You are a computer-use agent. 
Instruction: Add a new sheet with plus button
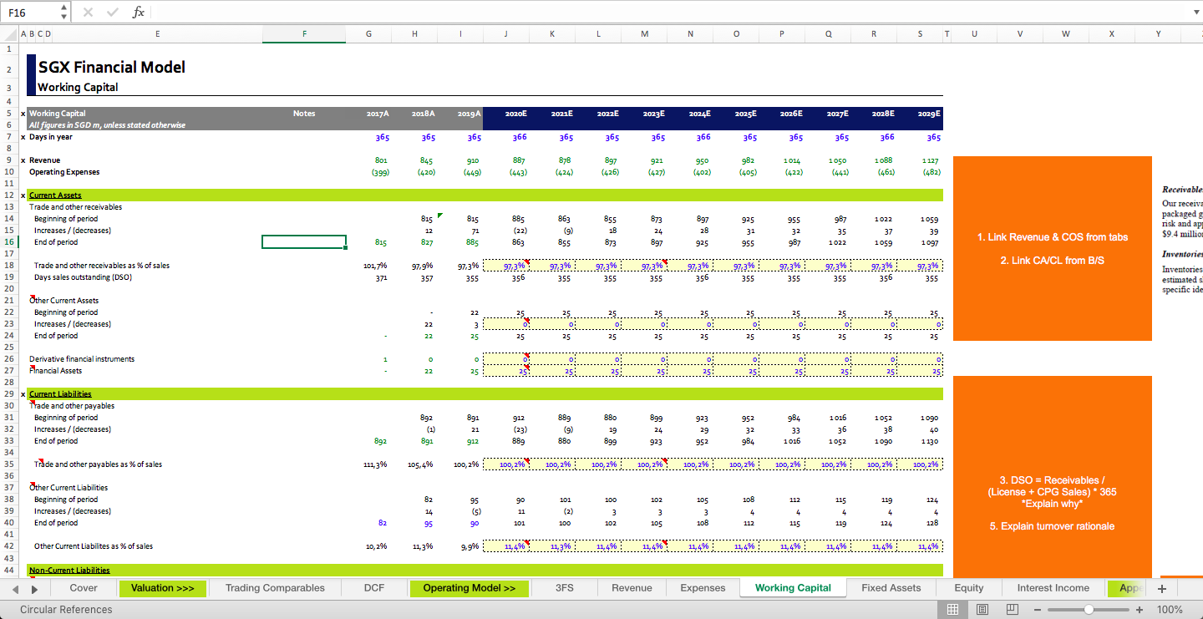pos(1161,588)
